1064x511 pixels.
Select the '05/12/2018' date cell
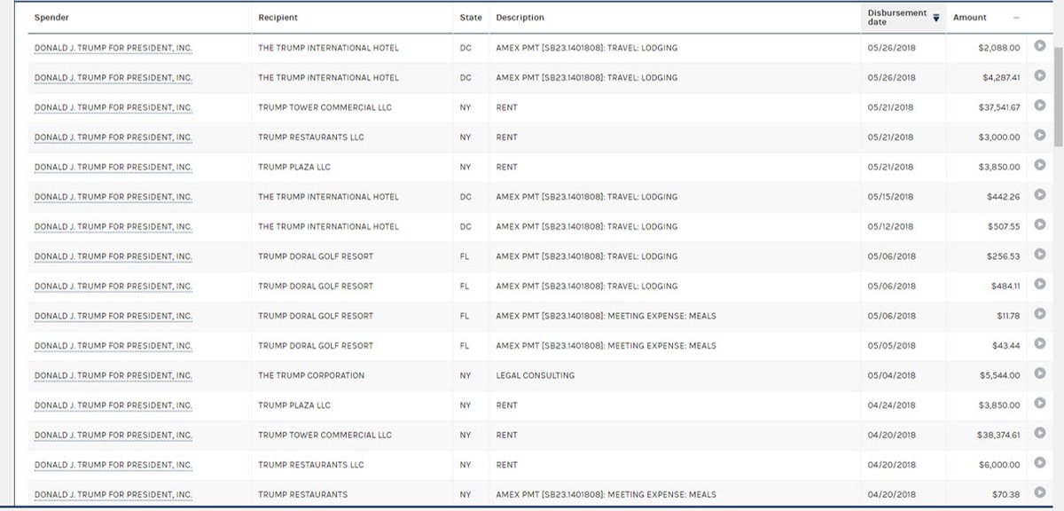890,226
